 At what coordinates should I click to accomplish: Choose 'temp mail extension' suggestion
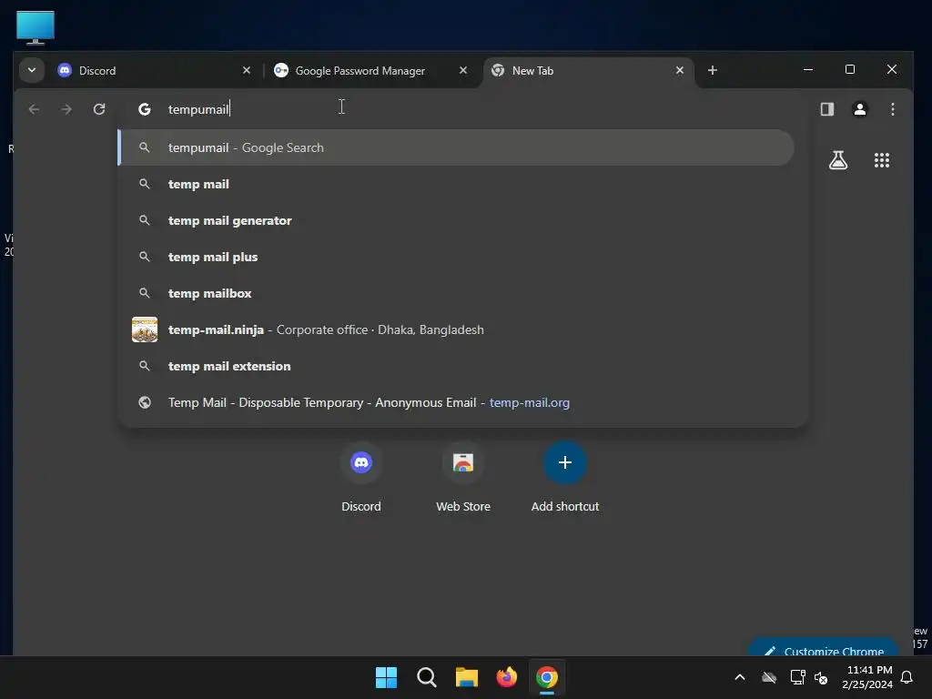point(456,366)
